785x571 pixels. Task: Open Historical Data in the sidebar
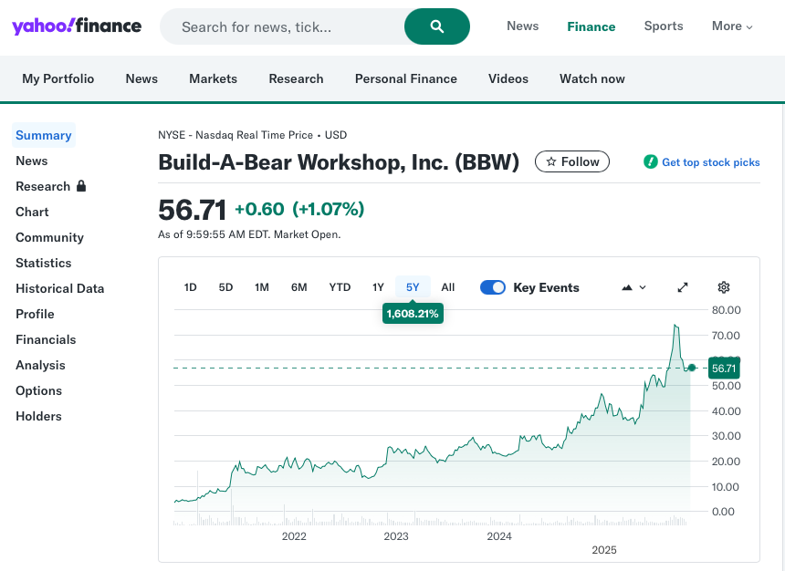tap(59, 288)
